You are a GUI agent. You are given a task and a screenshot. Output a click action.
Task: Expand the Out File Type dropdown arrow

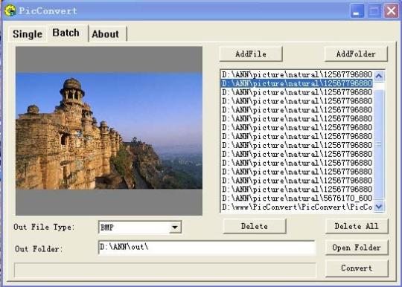[175, 227]
